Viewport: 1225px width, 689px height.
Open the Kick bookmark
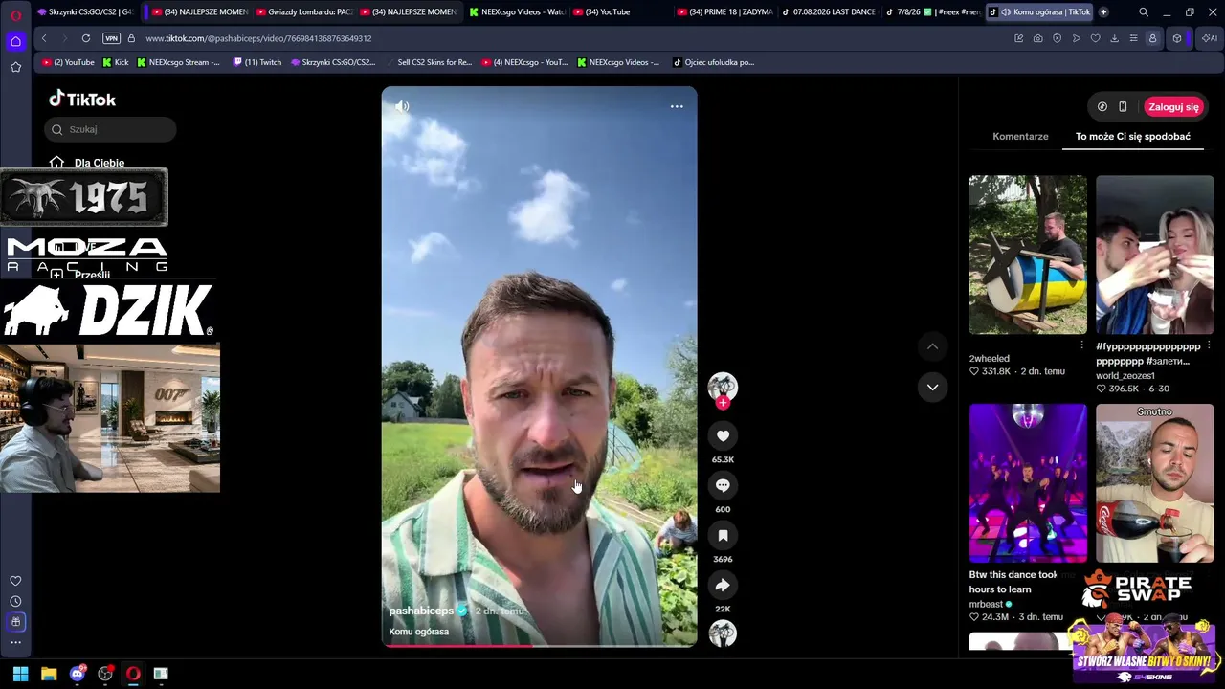click(x=115, y=62)
